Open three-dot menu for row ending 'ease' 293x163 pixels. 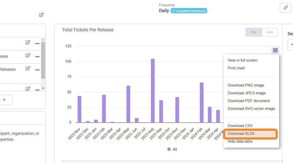tap(37, 56)
